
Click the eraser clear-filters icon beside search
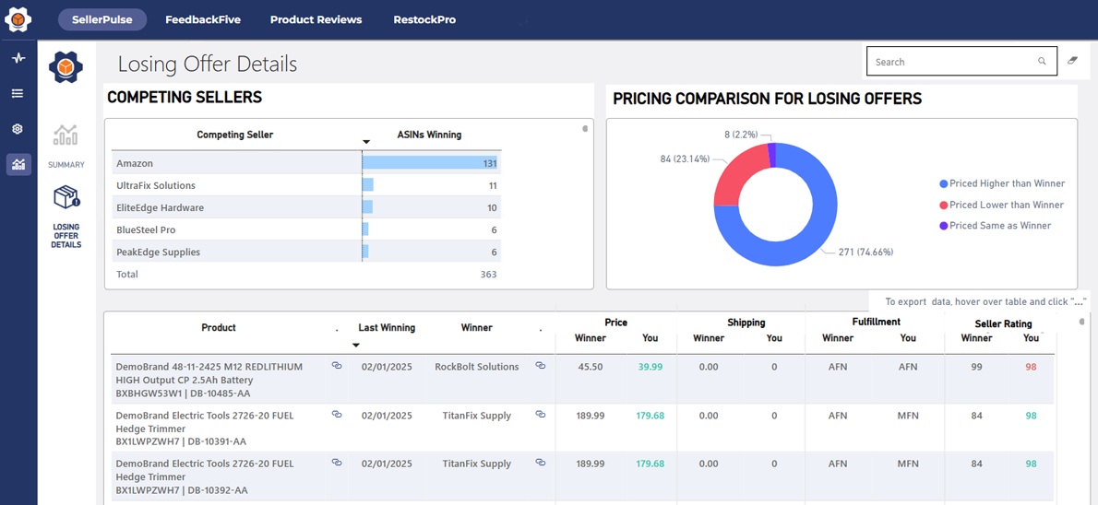[x=1072, y=61]
